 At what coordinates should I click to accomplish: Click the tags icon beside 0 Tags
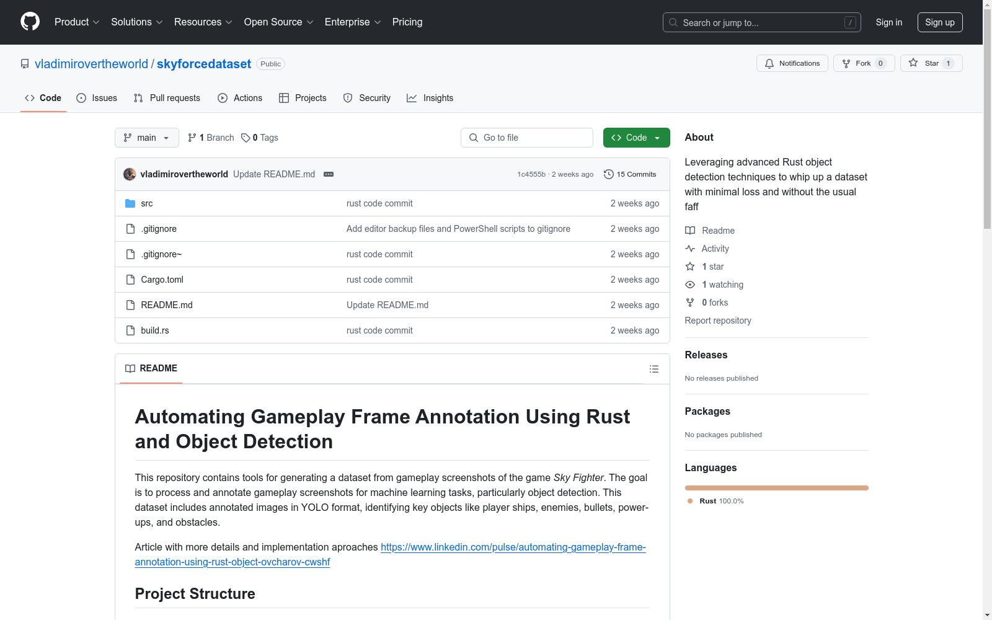pos(246,138)
